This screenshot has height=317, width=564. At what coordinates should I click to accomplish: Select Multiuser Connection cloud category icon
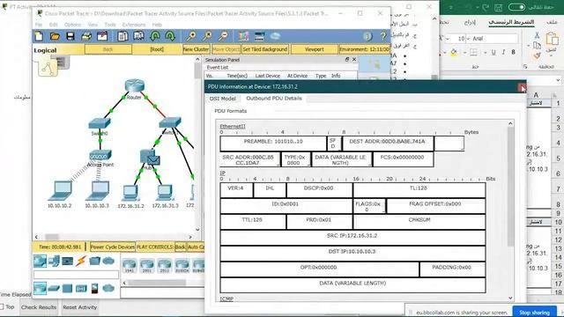(x=108, y=261)
